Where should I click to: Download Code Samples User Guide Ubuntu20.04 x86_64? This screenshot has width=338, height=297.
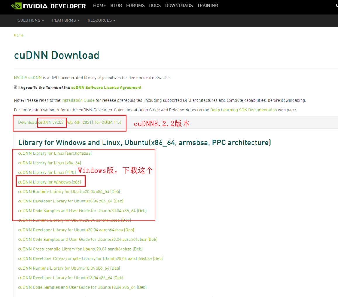pyautogui.click(x=82, y=211)
